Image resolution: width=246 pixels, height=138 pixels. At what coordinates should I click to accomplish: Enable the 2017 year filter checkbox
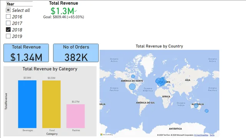click(x=8, y=23)
